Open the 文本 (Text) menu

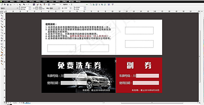[x=51, y=1]
